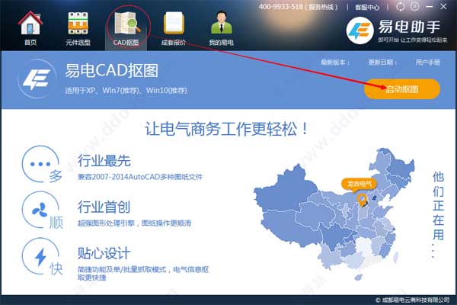Click the 更新日期 label

[x=382, y=63]
